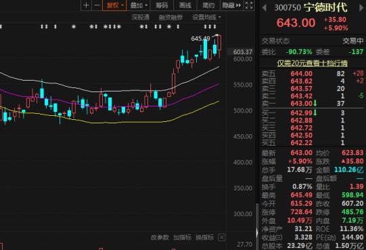Zoom out the chart with minus icon
Screen dimensions: 366x250
(97, 5)
